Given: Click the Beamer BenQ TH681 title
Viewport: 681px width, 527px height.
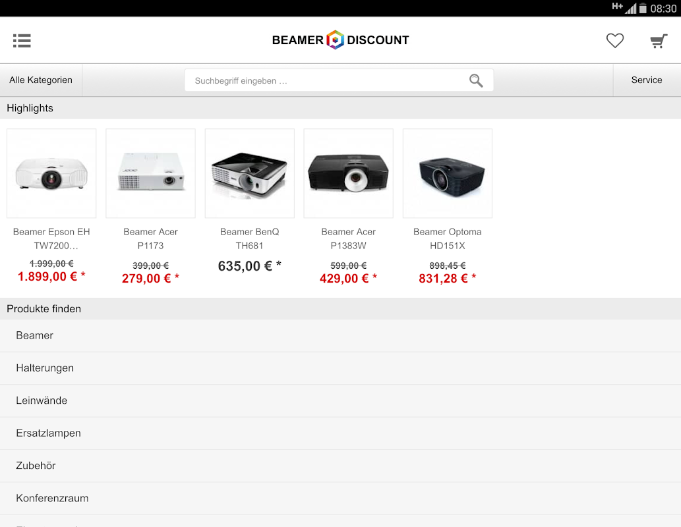Looking at the screenshot, I should click(249, 238).
